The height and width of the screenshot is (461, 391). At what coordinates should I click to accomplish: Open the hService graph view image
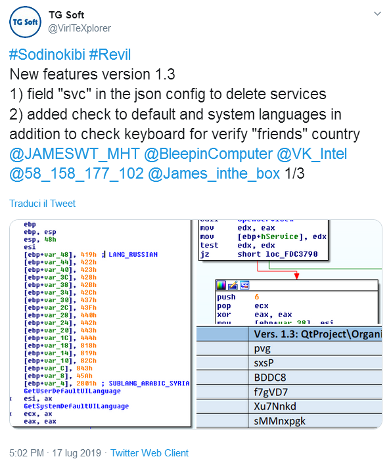(289, 271)
